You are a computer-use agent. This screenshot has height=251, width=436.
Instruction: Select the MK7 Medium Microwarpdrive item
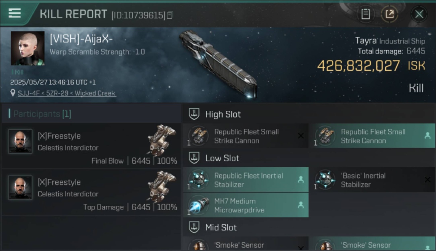tap(246, 205)
